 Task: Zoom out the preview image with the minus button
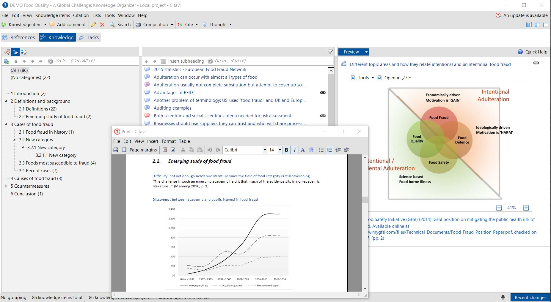coord(499,208)
